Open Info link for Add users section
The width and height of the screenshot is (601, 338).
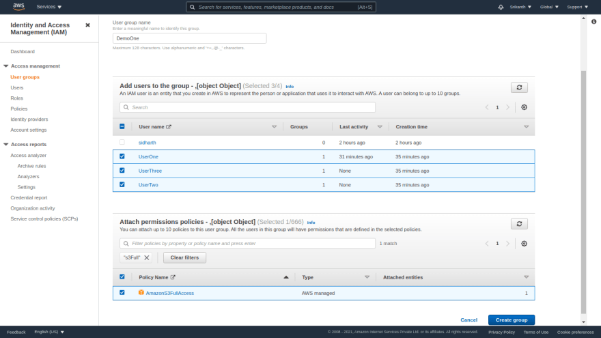[x=290, y=87]
